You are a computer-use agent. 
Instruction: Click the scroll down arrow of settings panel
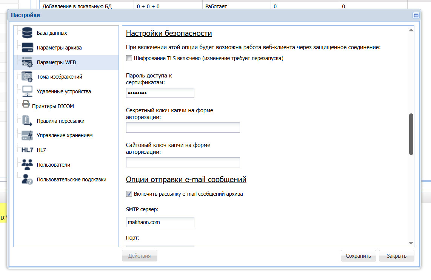pos(411,243)
